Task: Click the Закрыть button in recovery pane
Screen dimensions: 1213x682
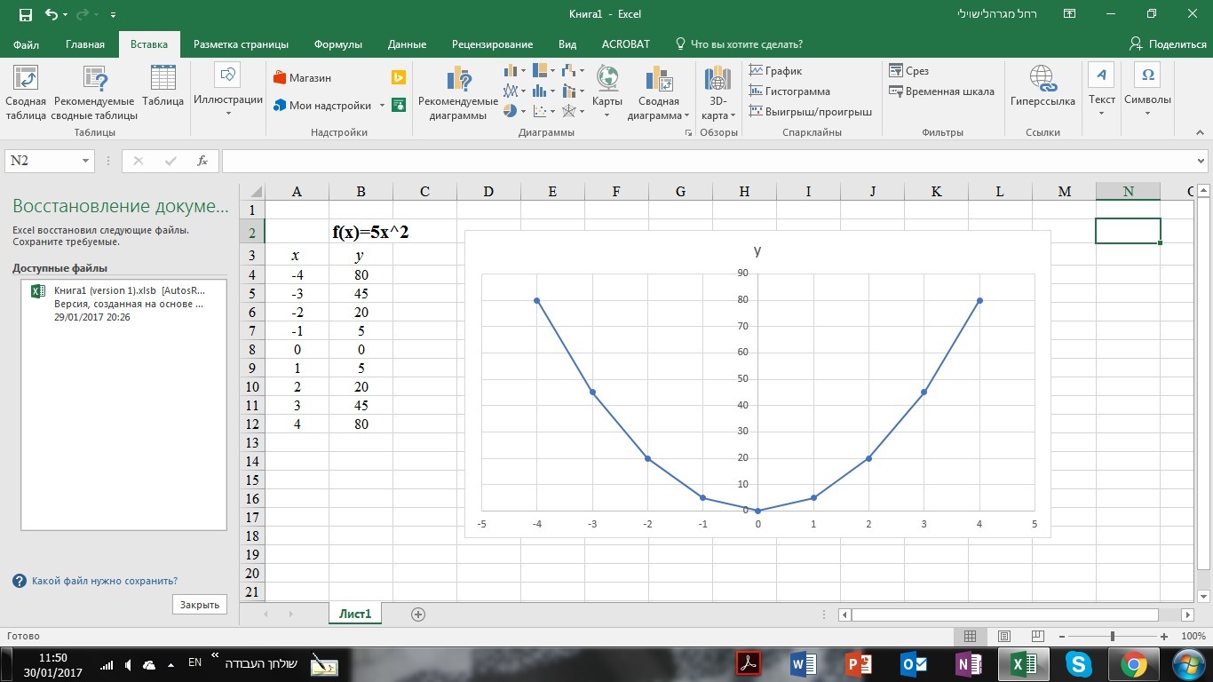Action: [x=200, y=605]
